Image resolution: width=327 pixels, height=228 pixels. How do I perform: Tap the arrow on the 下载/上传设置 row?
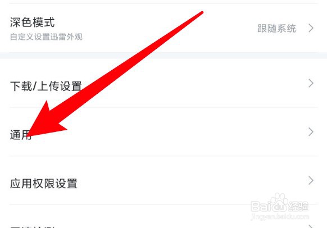pyautogui.click(x=311, y=83)
